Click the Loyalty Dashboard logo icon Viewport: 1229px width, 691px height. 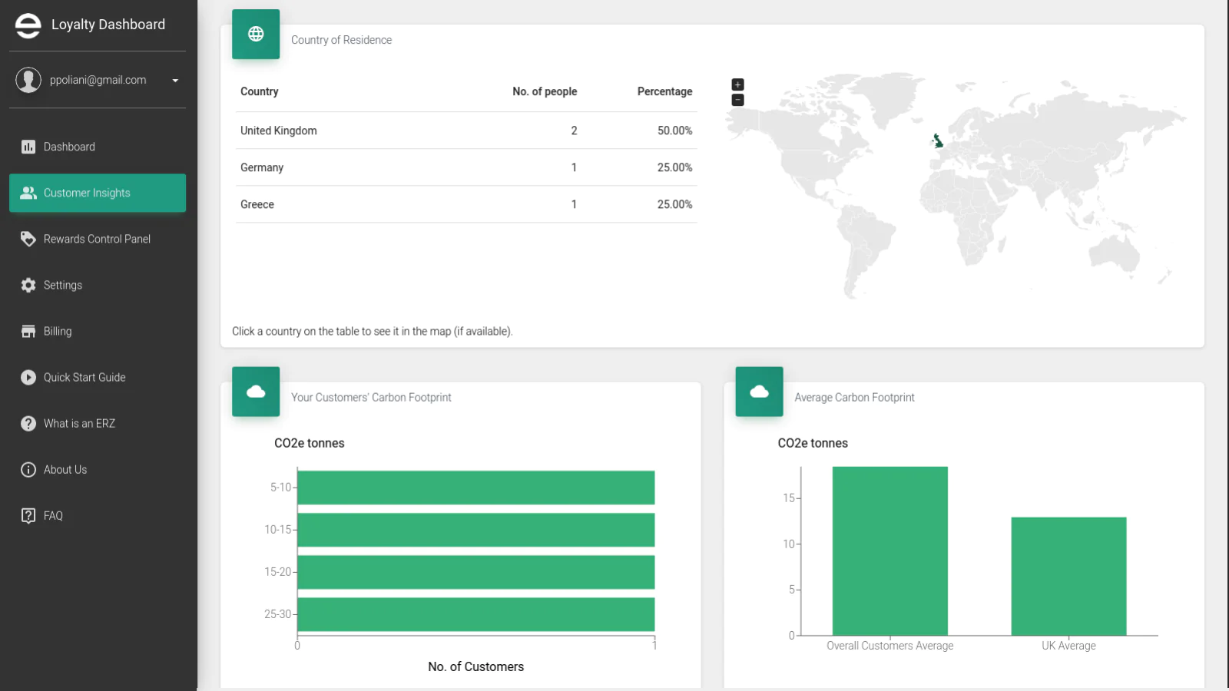click(28, 25)
